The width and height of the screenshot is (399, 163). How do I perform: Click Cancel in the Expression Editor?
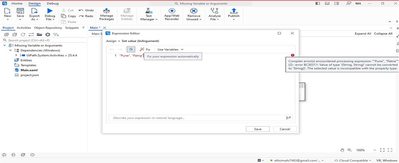pos(285,129)
